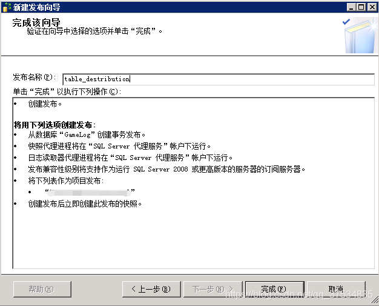The image size is (379, 306).
Task: Click the 完成该向导 page heading
Action: tap(36, 22)
